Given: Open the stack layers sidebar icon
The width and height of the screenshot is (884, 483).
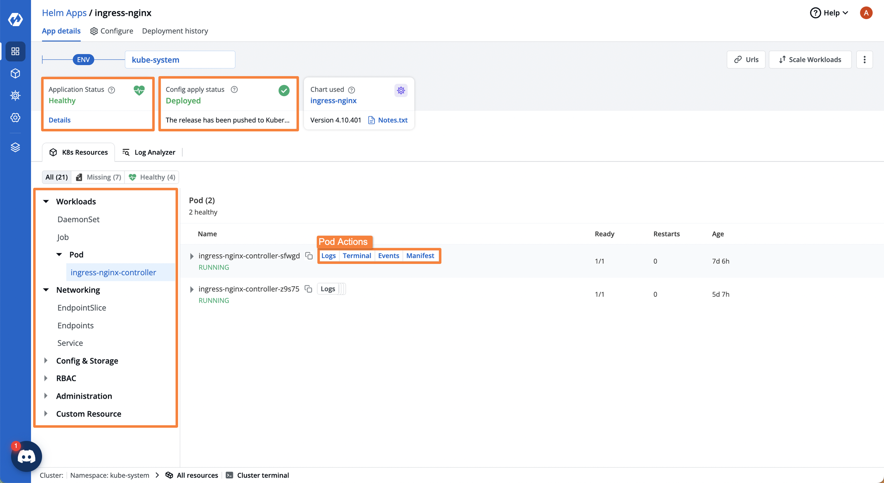Looking at the screenshot, I should [15, 147].
